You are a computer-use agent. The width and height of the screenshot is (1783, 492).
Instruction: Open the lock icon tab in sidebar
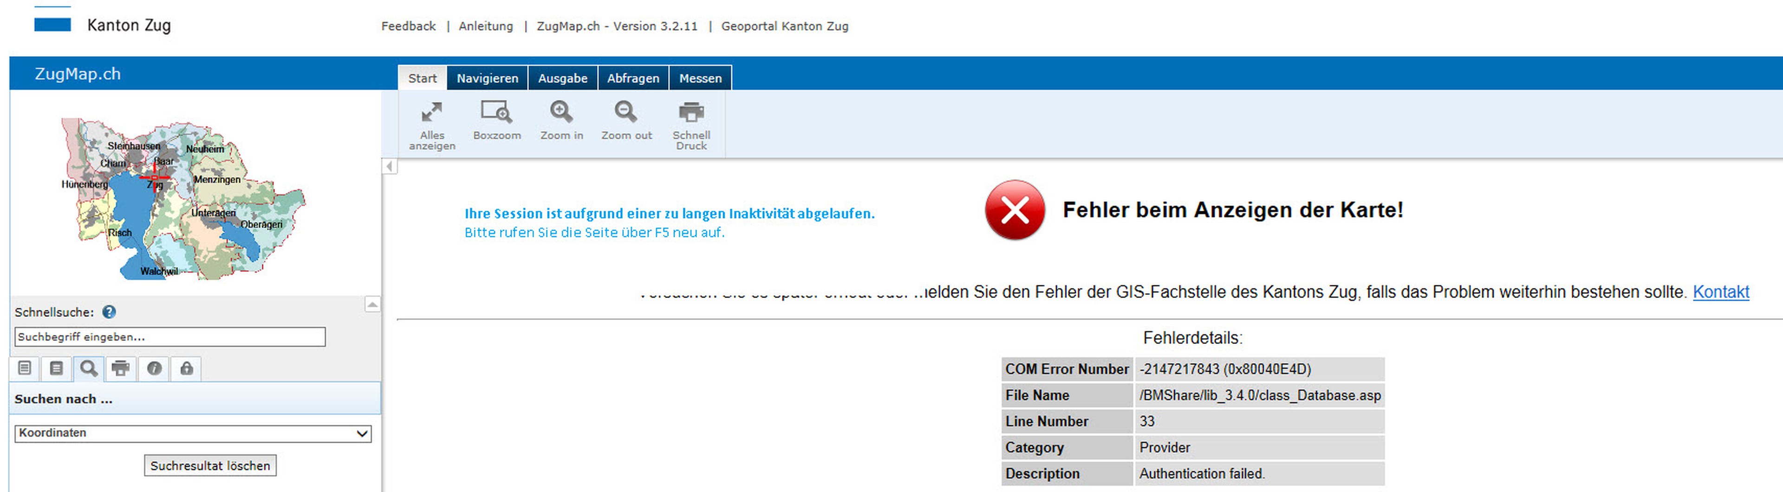186,368
